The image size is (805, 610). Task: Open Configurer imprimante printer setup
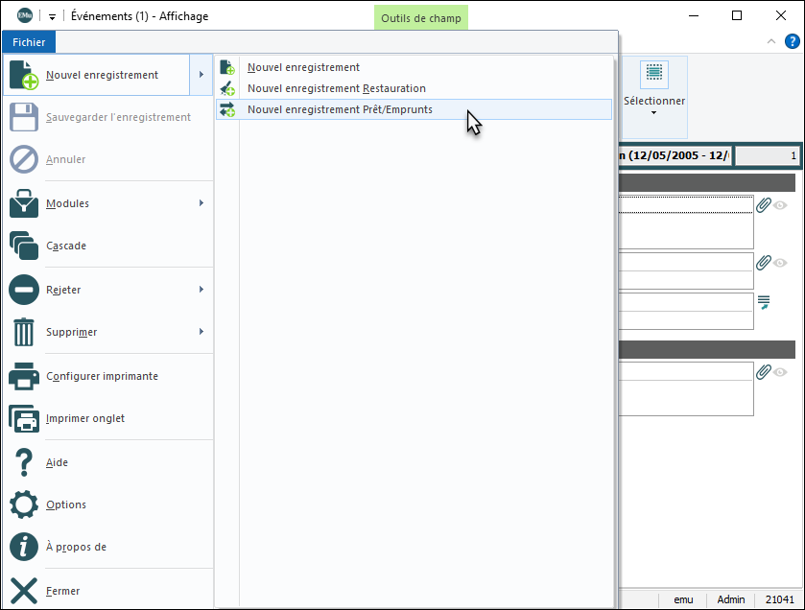(24, 376)
